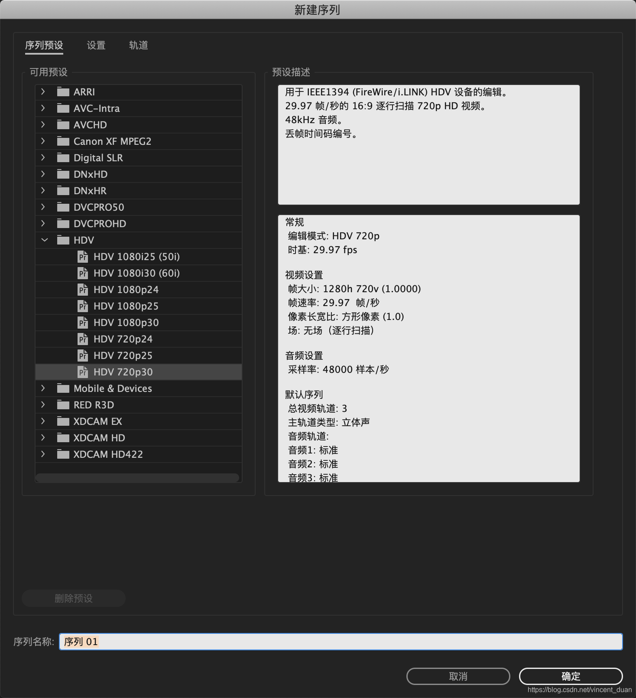Click the 帧大小: 1280h 720v text line
This screenshot has height=698, width=636.
coord(354,289)
